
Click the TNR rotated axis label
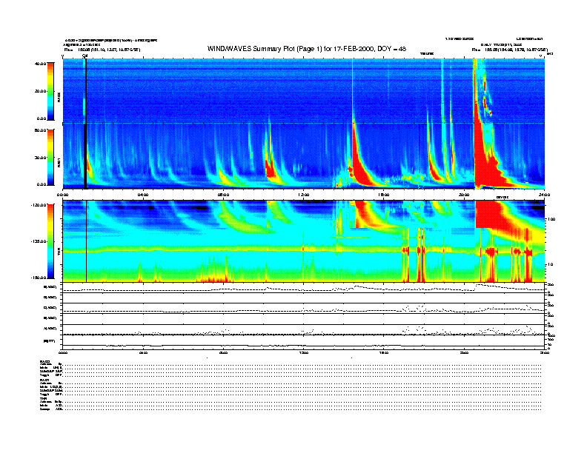point(59,252)
